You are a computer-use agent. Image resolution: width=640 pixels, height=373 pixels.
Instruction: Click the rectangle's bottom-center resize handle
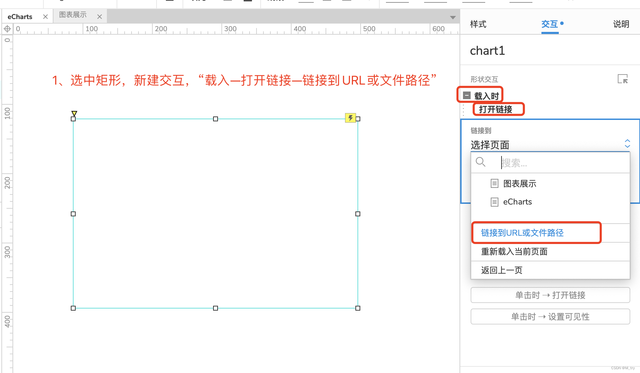pyautogui.click(x=216, y=308)
